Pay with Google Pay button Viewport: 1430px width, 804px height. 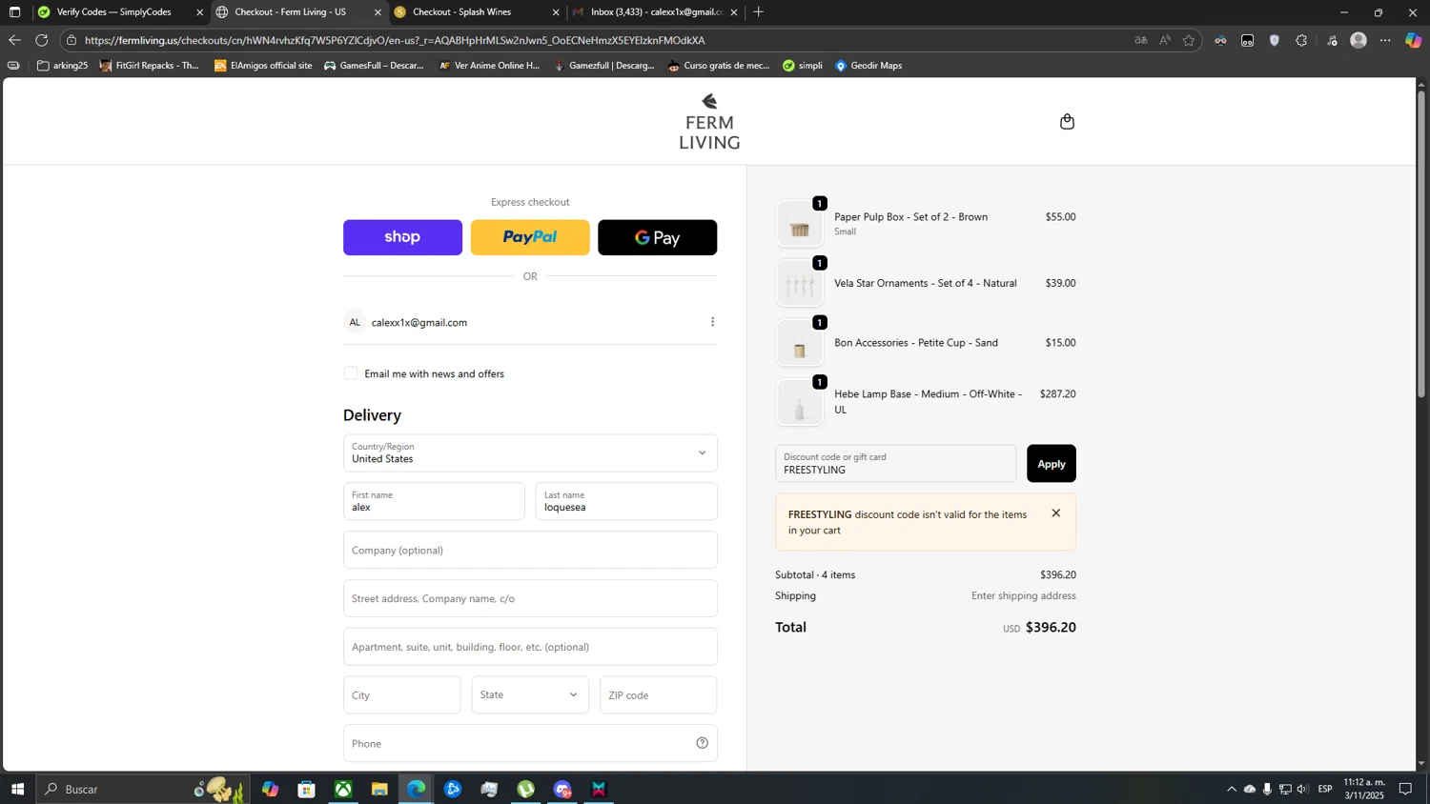[657, 237]
